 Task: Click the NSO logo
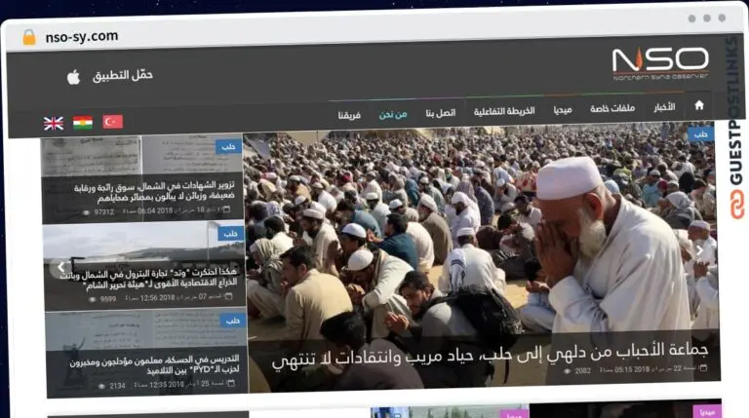coord(660,64)
